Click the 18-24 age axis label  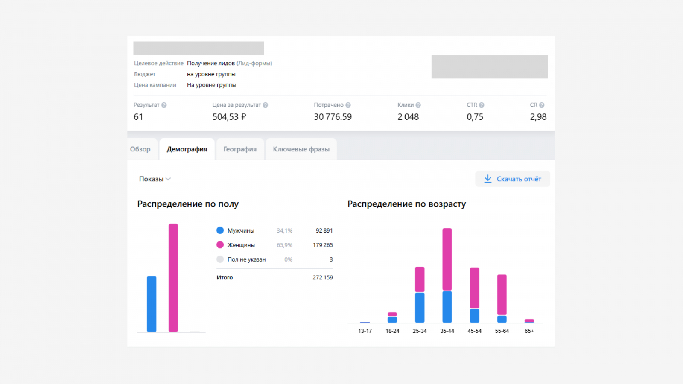[392, 331]
